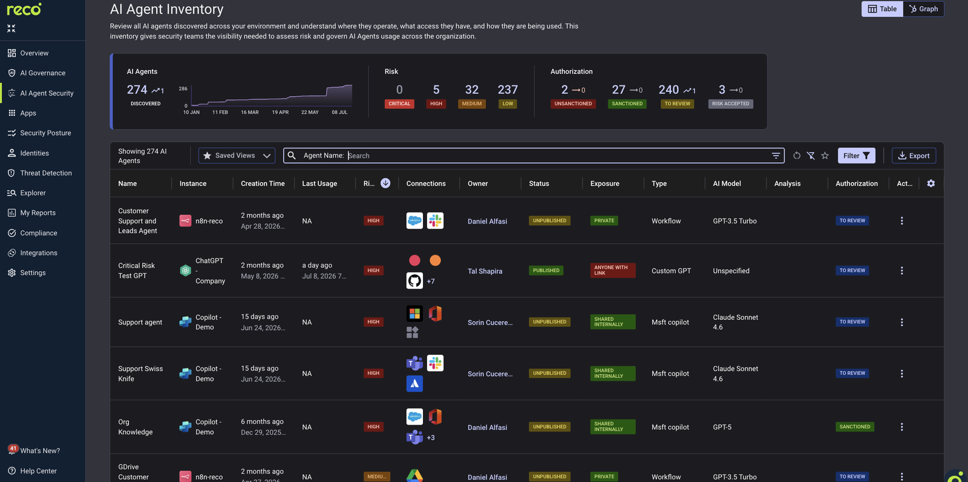Image resolution: width=968 pixels, height=482 pixels.
Task: Click the Authorization column header
Action: click(856, 183)
